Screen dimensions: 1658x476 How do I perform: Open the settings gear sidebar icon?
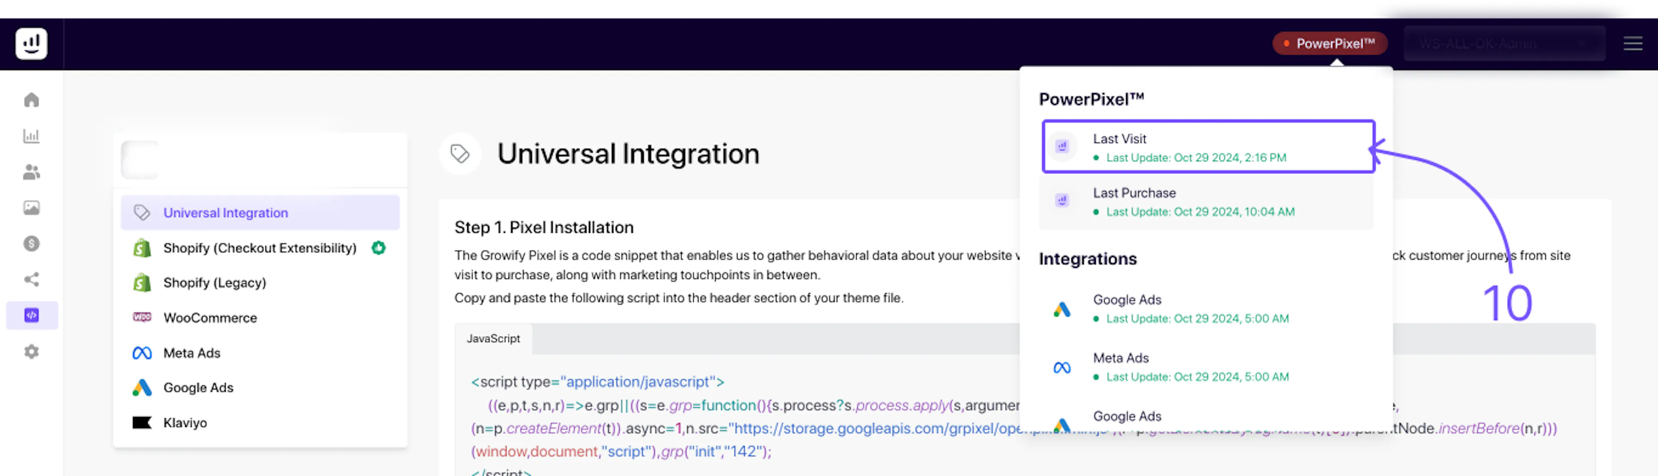click(x=31, y=351)
